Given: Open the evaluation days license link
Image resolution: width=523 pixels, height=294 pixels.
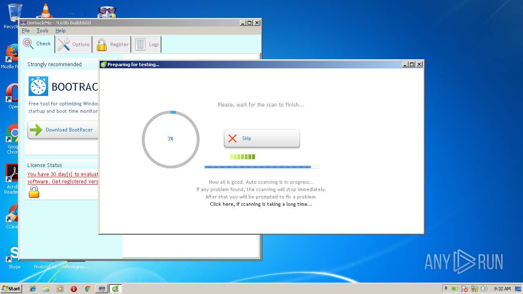Looking at the screenshot, I should (x=63, y=178).
